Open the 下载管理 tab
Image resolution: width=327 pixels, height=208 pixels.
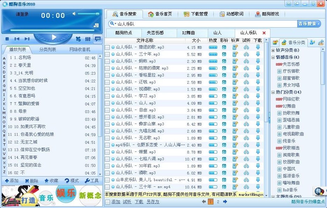(x=196, y=14)
